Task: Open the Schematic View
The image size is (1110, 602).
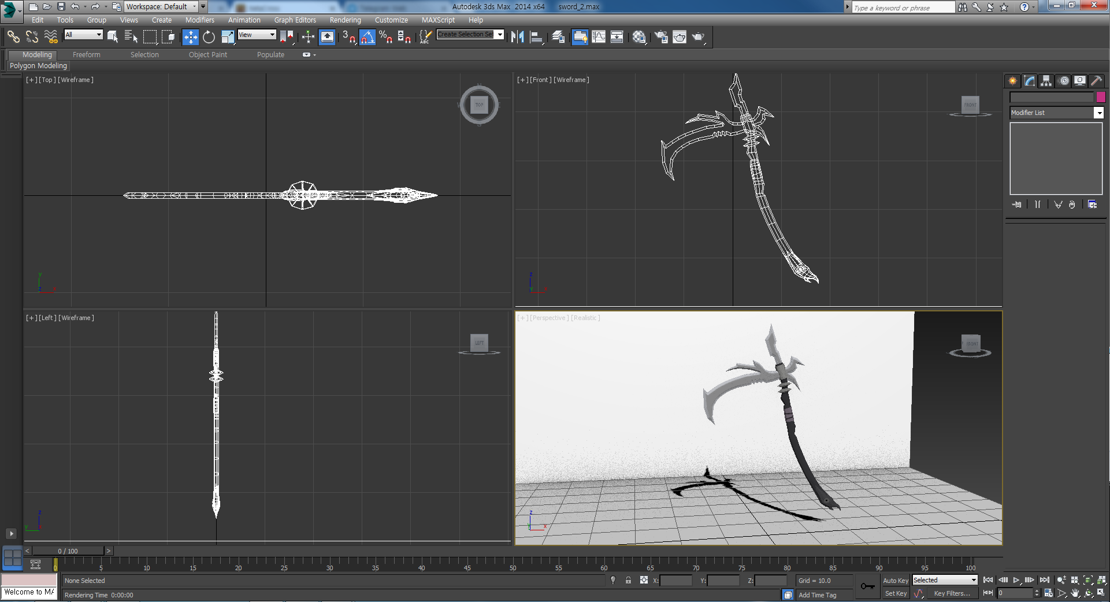Action: [617, 37]
